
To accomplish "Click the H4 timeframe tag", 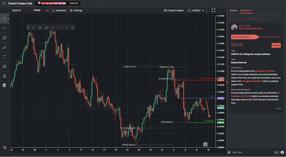I will pyautogui.click(x=240, y=45).
